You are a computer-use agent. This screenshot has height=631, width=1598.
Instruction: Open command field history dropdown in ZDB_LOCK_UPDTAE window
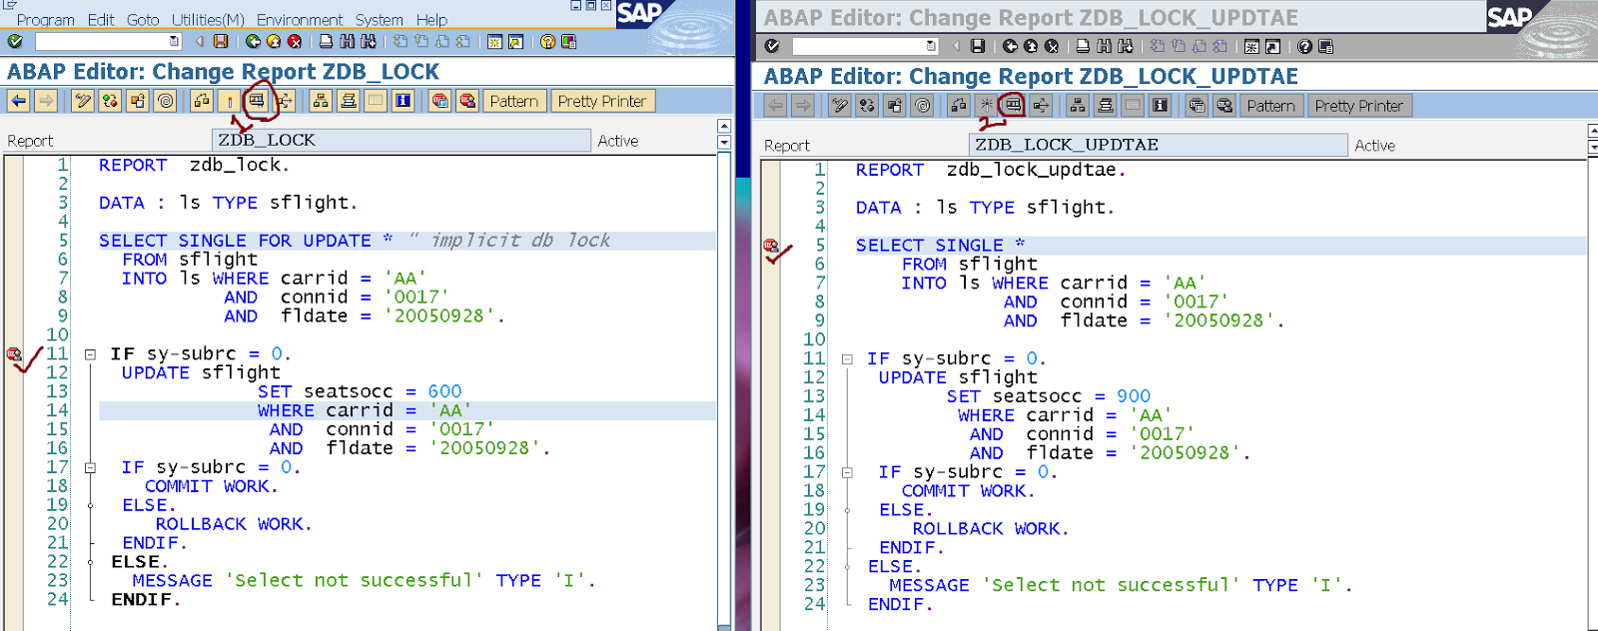[x=931, y=46]
